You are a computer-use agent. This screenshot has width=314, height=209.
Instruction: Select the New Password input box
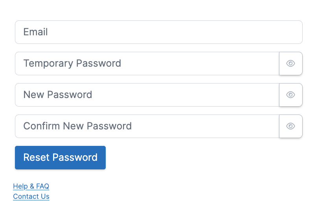[147, 95]
